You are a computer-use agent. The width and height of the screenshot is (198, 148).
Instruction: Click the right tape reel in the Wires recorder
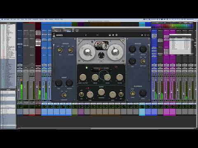[x=115, y=52]
